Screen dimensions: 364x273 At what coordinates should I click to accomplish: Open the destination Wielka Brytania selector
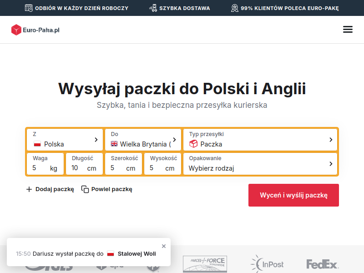pos(143,140)
